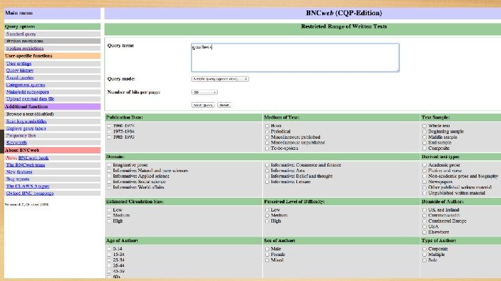Image resolution: width=501 pixels, height=281 pixels.
Task: Check Informative: Belief and thought
Action: [267, 176]
